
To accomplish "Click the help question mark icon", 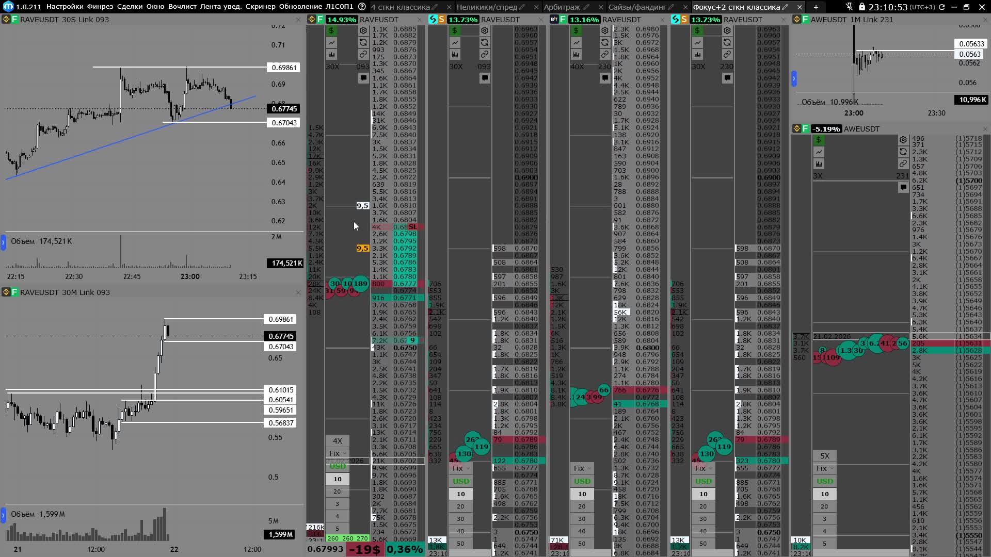I will point(362,7).
